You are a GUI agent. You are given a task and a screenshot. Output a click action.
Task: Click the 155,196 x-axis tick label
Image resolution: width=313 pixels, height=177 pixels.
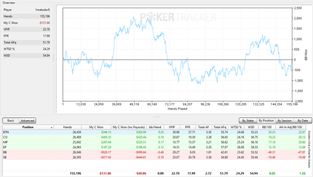pos(292,104)
